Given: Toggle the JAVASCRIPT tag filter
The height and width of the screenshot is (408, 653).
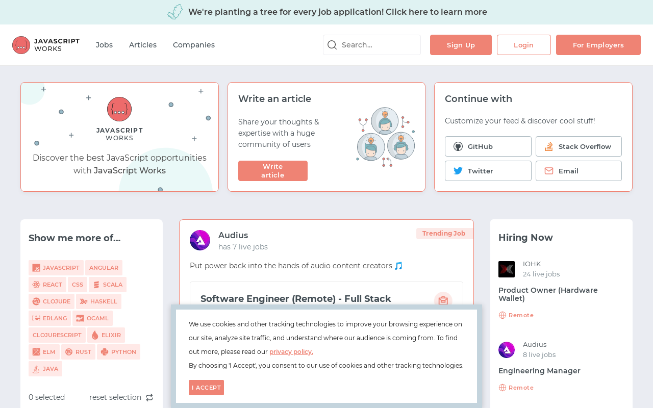Looking at the screenshot, I should [x=56, y=268].
